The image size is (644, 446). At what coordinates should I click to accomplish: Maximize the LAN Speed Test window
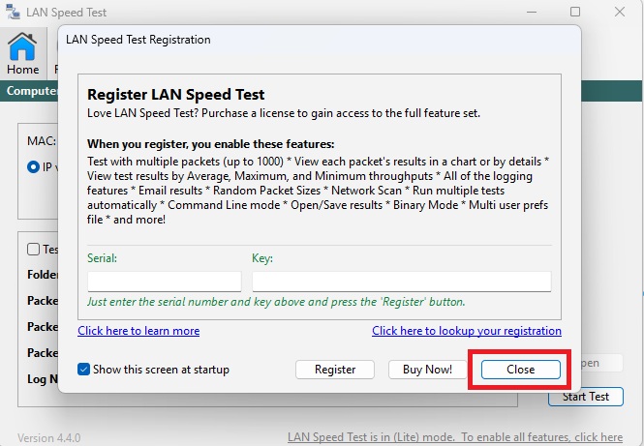(575, 13)
